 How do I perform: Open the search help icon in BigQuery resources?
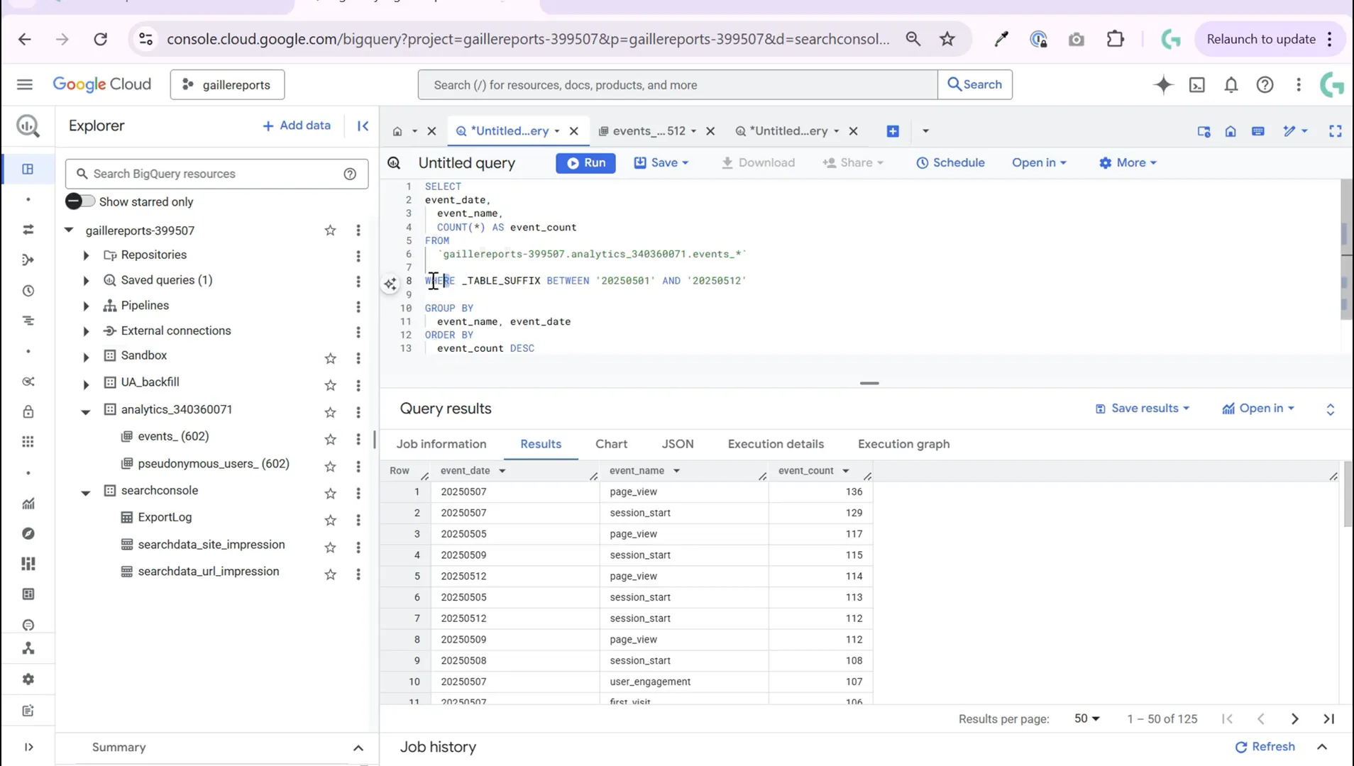click(350, 174)
